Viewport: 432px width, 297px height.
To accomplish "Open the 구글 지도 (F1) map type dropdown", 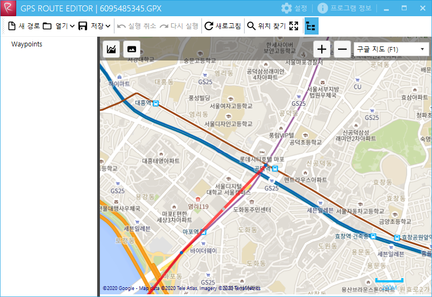I will click(391, 49).
